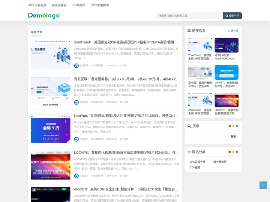Click the magnifier icon in the sidebar 搜索 widget header
Image resolution: width=270 pixels, height=202 pixels.
pyautogui.click(x=189, y=126)
